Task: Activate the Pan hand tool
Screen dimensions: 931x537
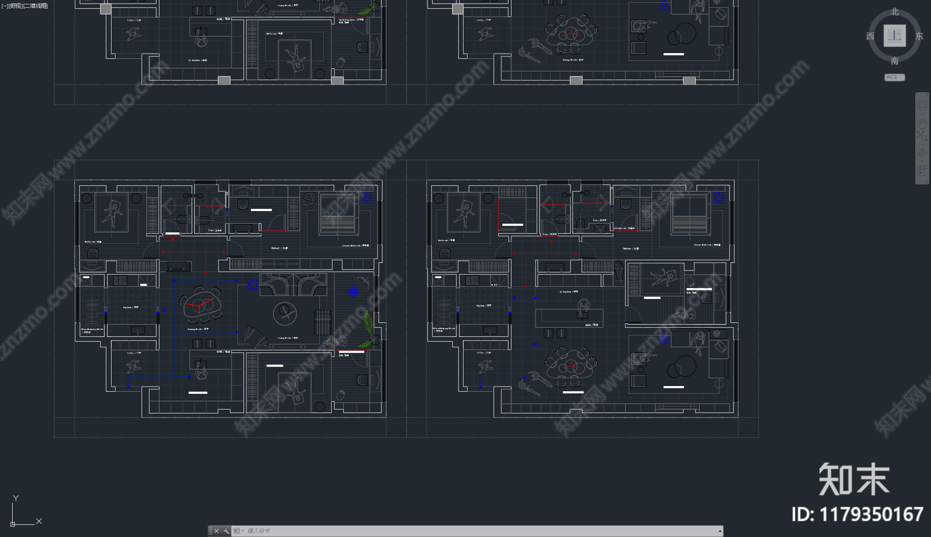Action: click(922, 124)
